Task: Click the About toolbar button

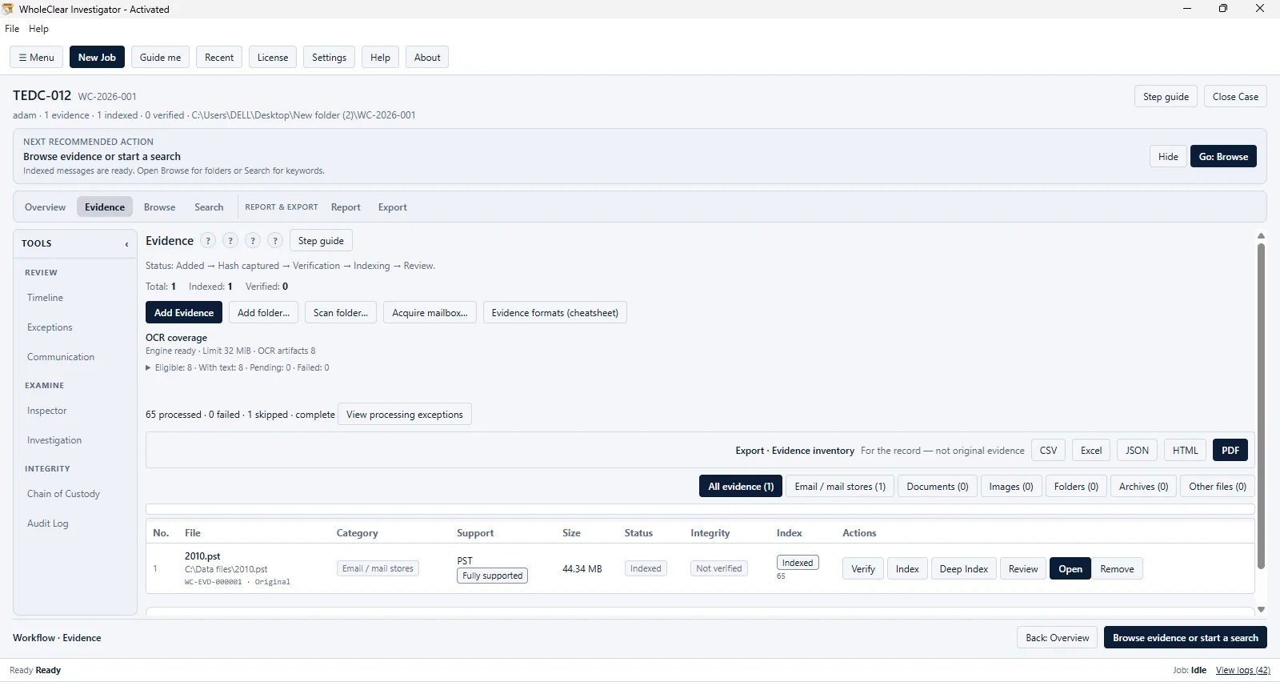Action: (x=427, y=58)
